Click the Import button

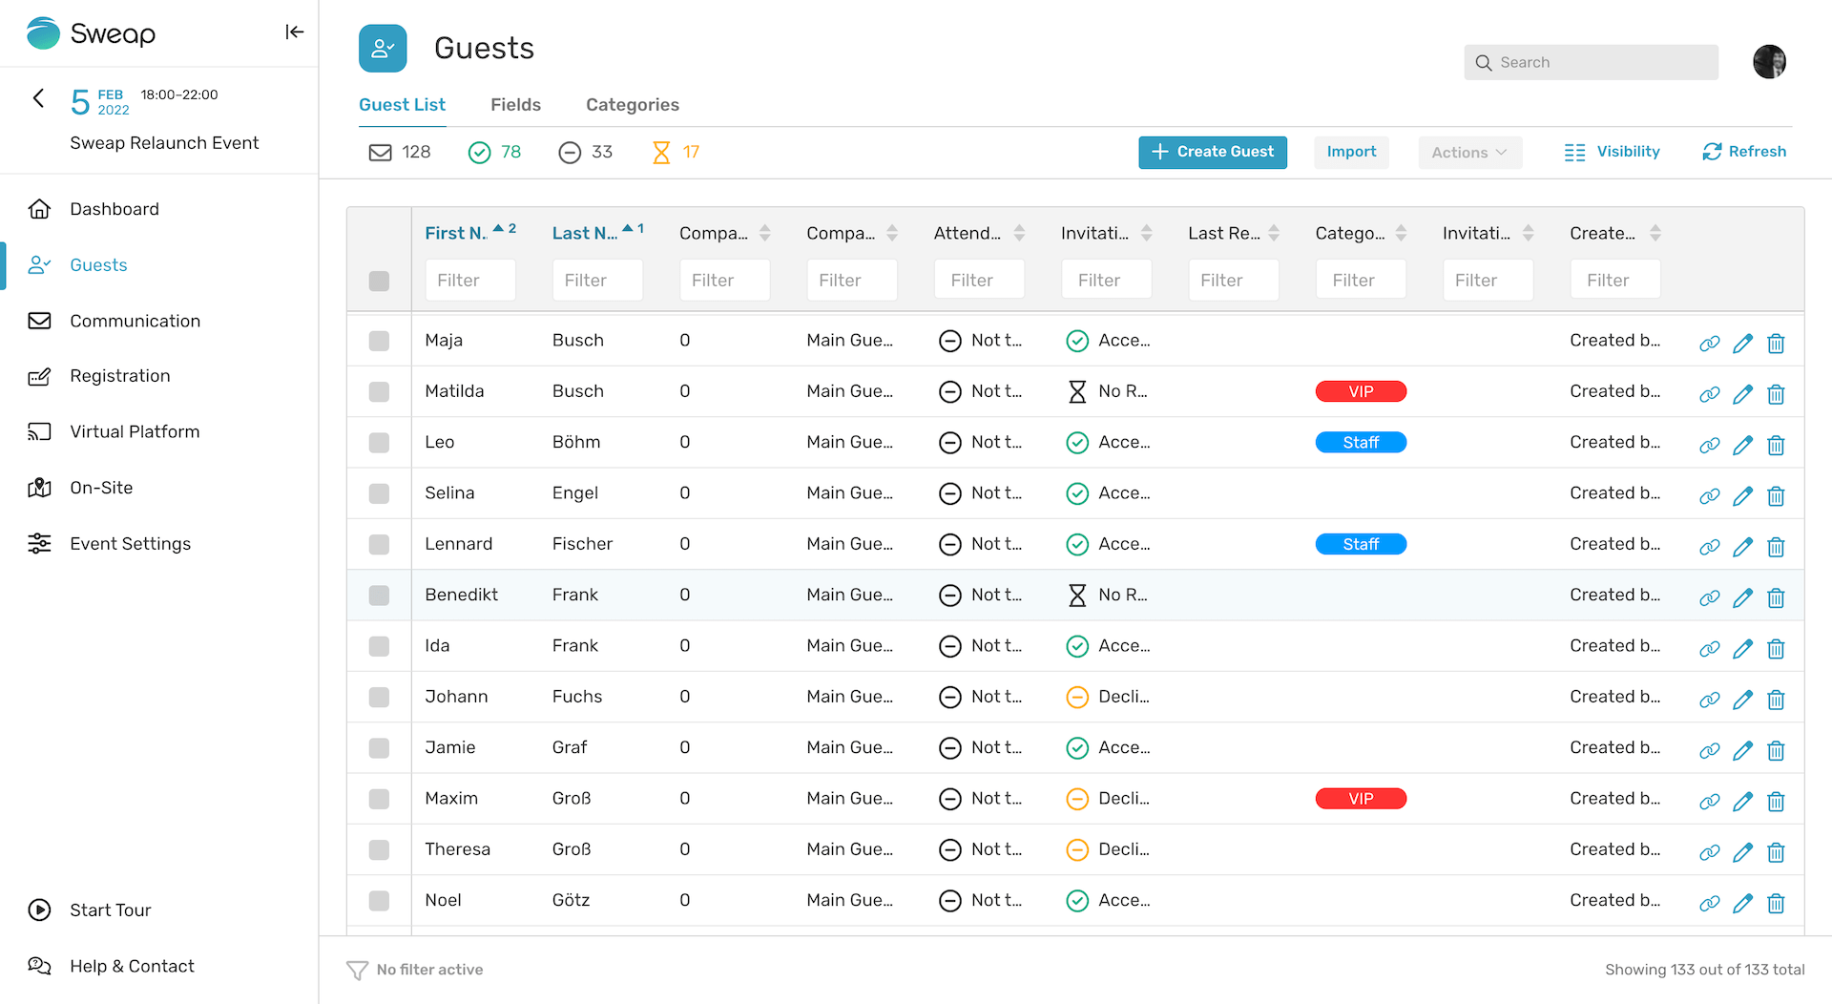click(1351, 152)
